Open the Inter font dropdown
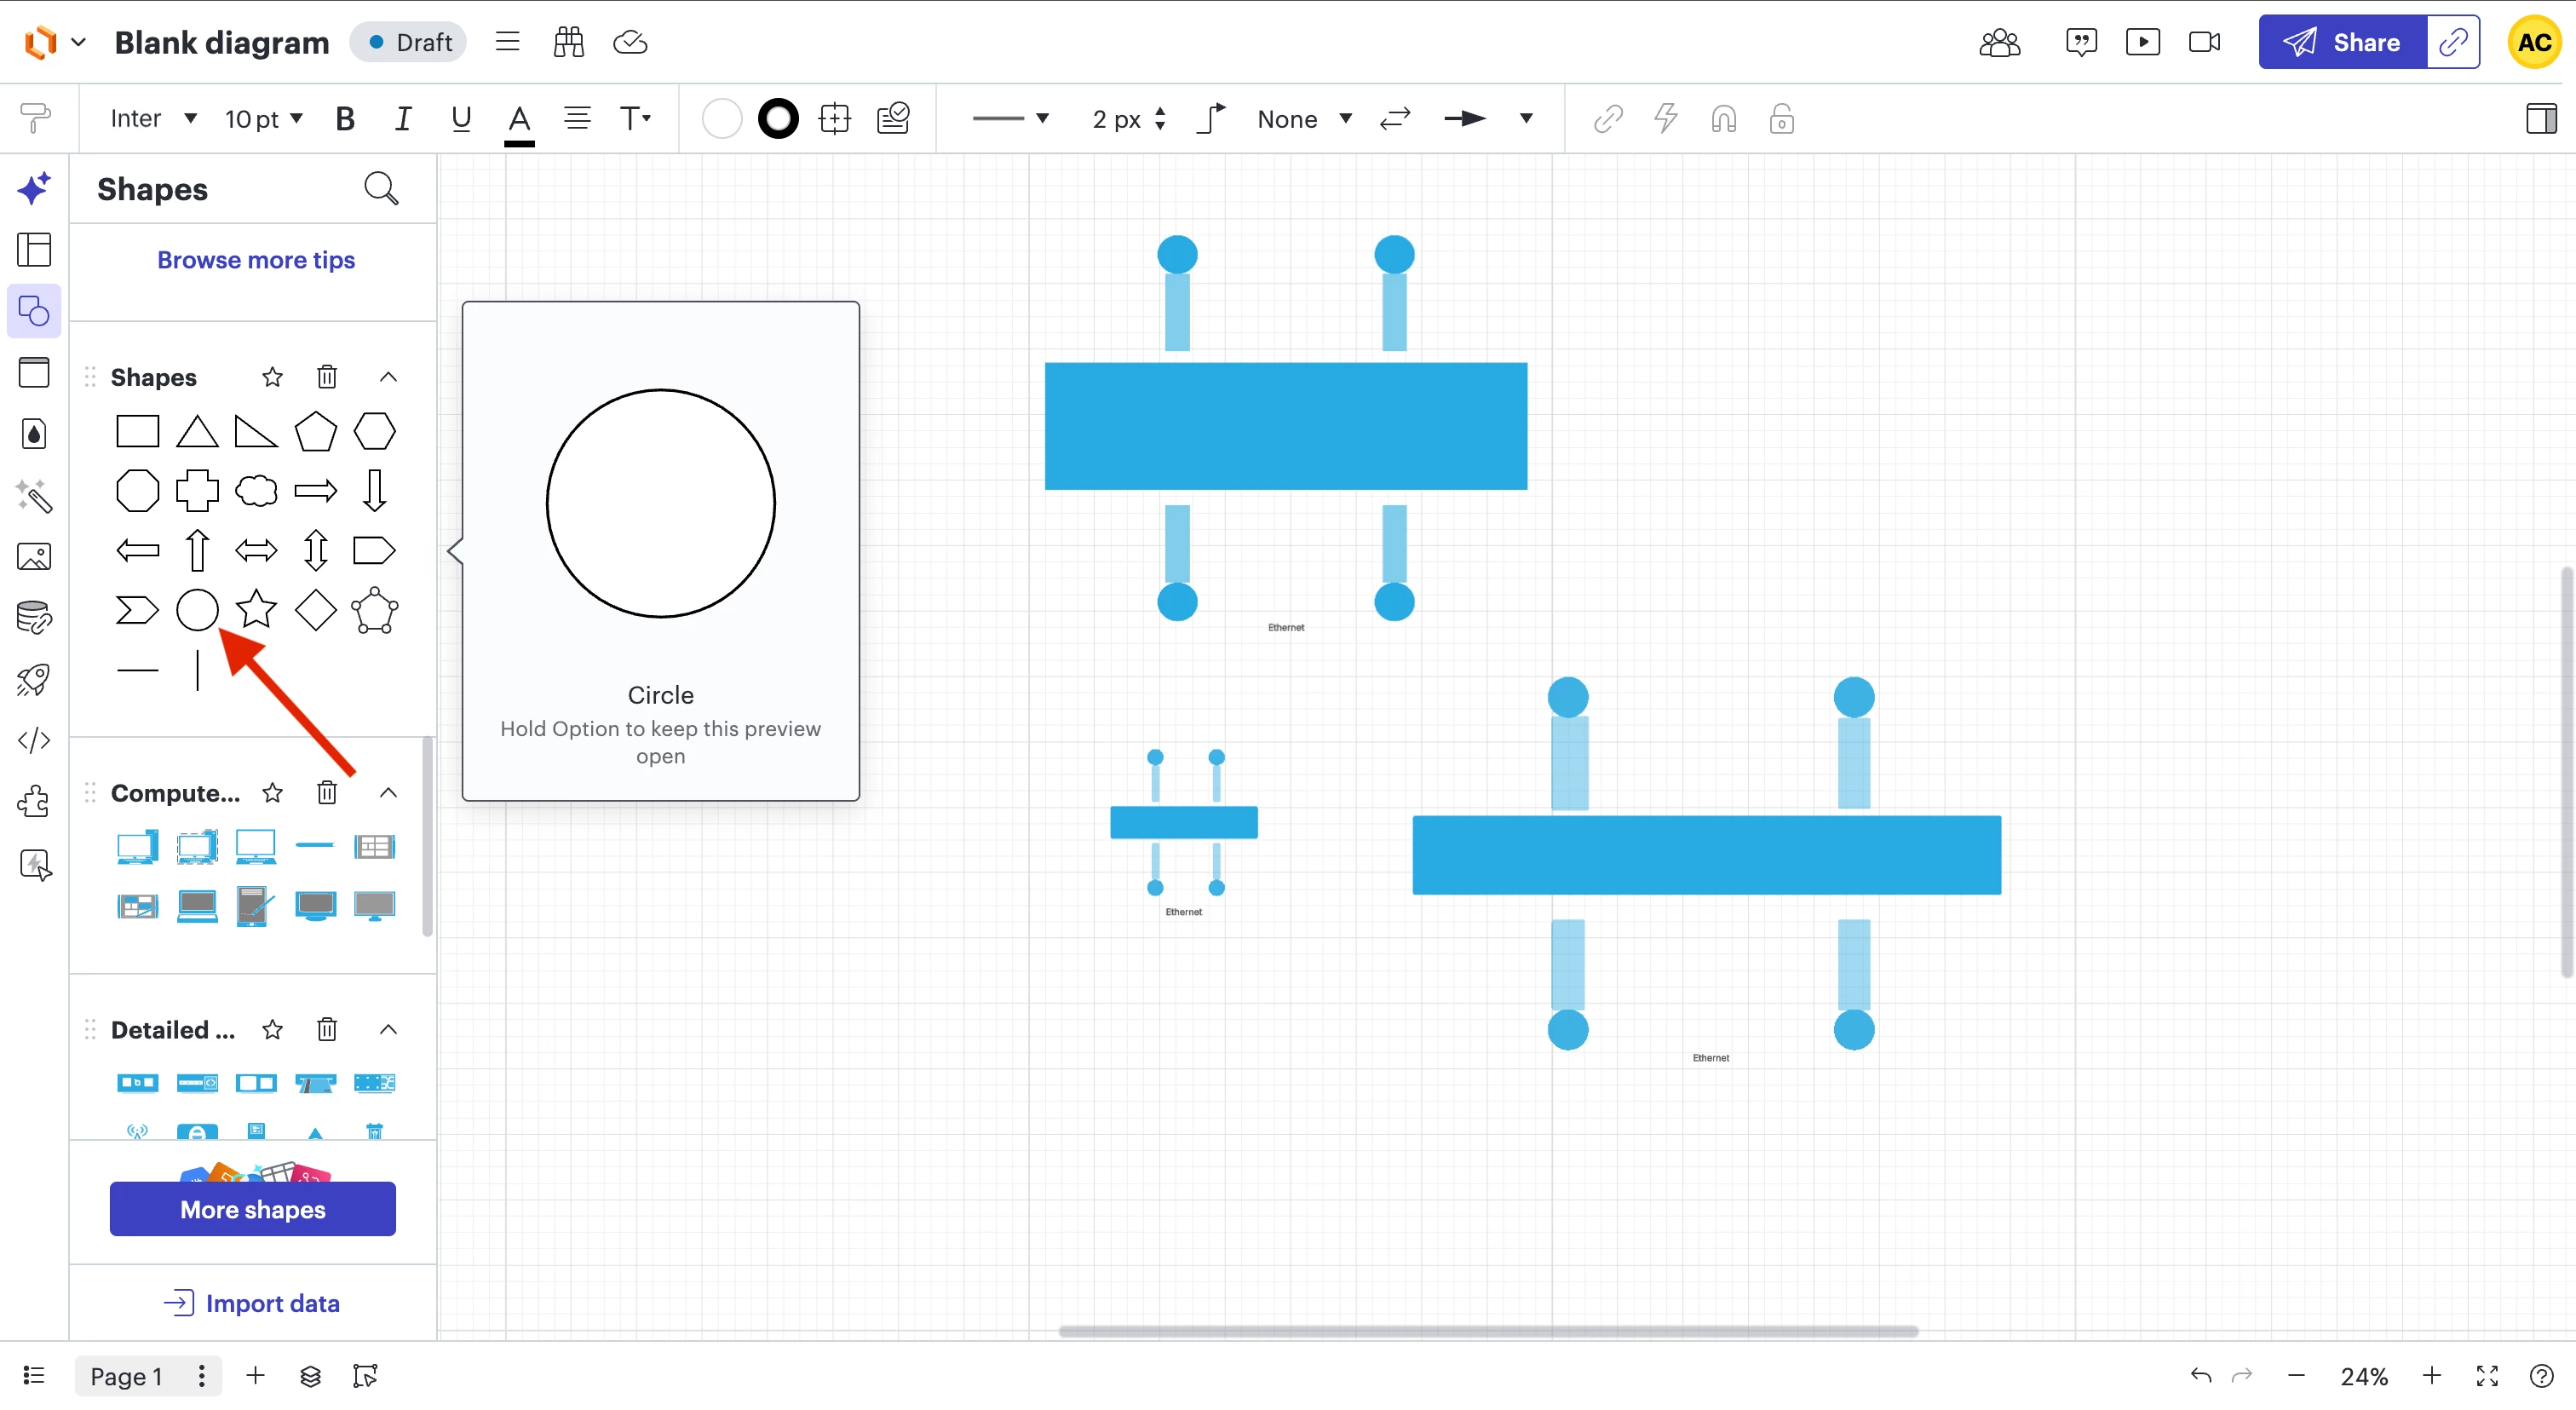Viewport: 2576px width, 1410px height. tap(152, 119)
